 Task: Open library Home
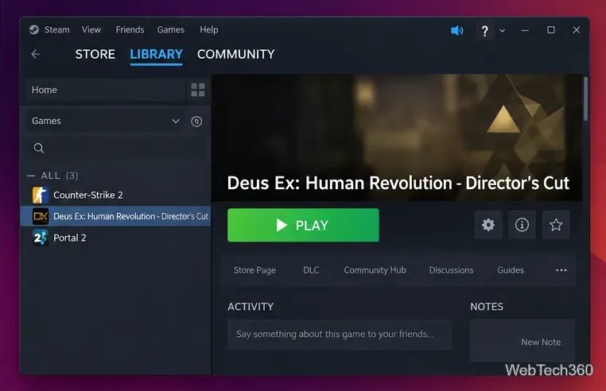coord(105,90)
